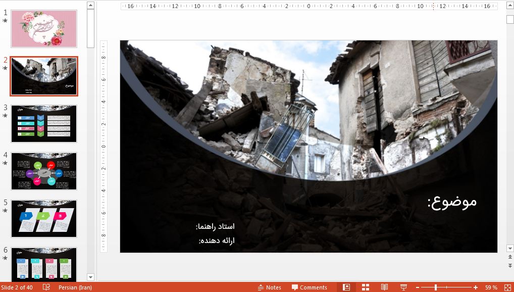Viewport: 514px width, 292px height.
Task: Click the 'موضوع:' title text on slide
Action: point(452,201)
